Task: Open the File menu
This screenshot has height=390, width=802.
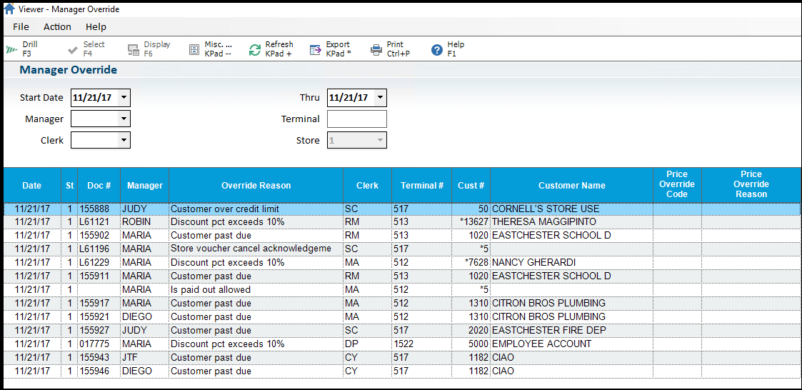Action: [x=21, y=27]
